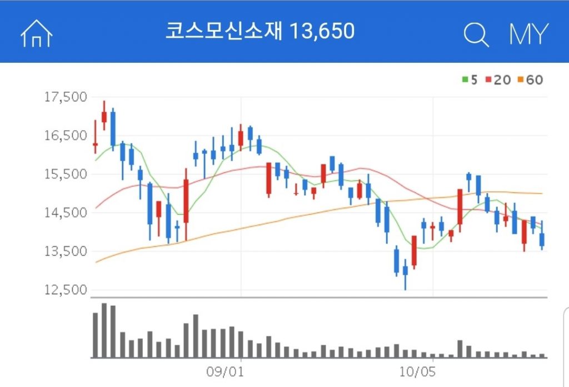
Task: Click the 16,500 price axis label
Action: point(66,136)
